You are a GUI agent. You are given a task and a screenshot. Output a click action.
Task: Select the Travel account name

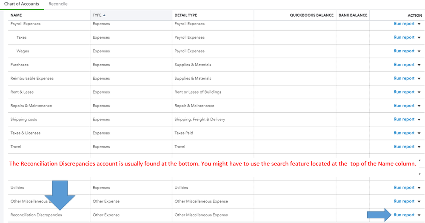[x=16, y=146]
